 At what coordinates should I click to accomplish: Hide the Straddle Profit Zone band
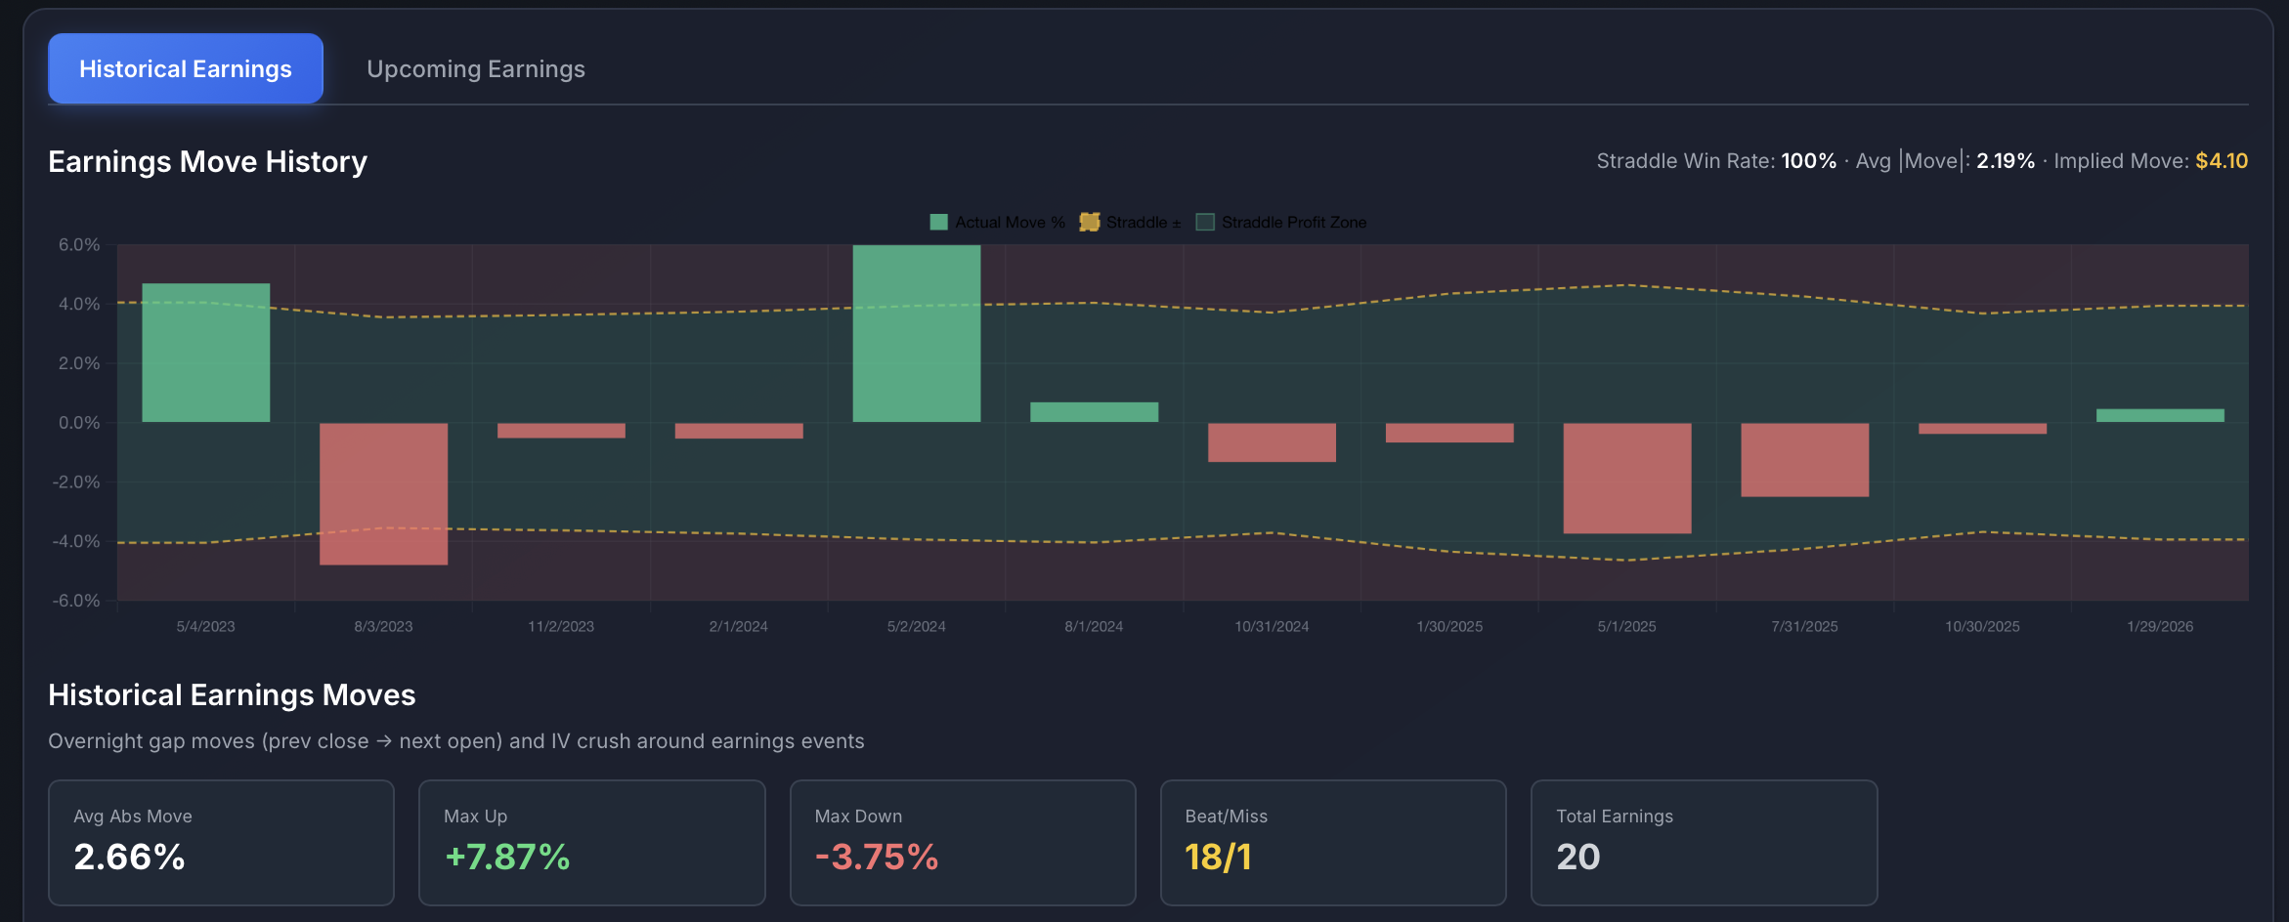point(1280,222)
